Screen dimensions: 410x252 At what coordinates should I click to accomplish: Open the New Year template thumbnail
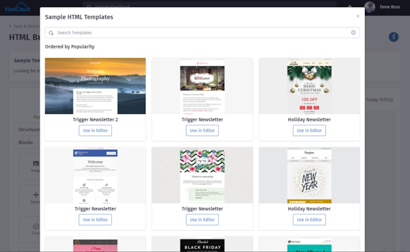[x=310, y=175]
